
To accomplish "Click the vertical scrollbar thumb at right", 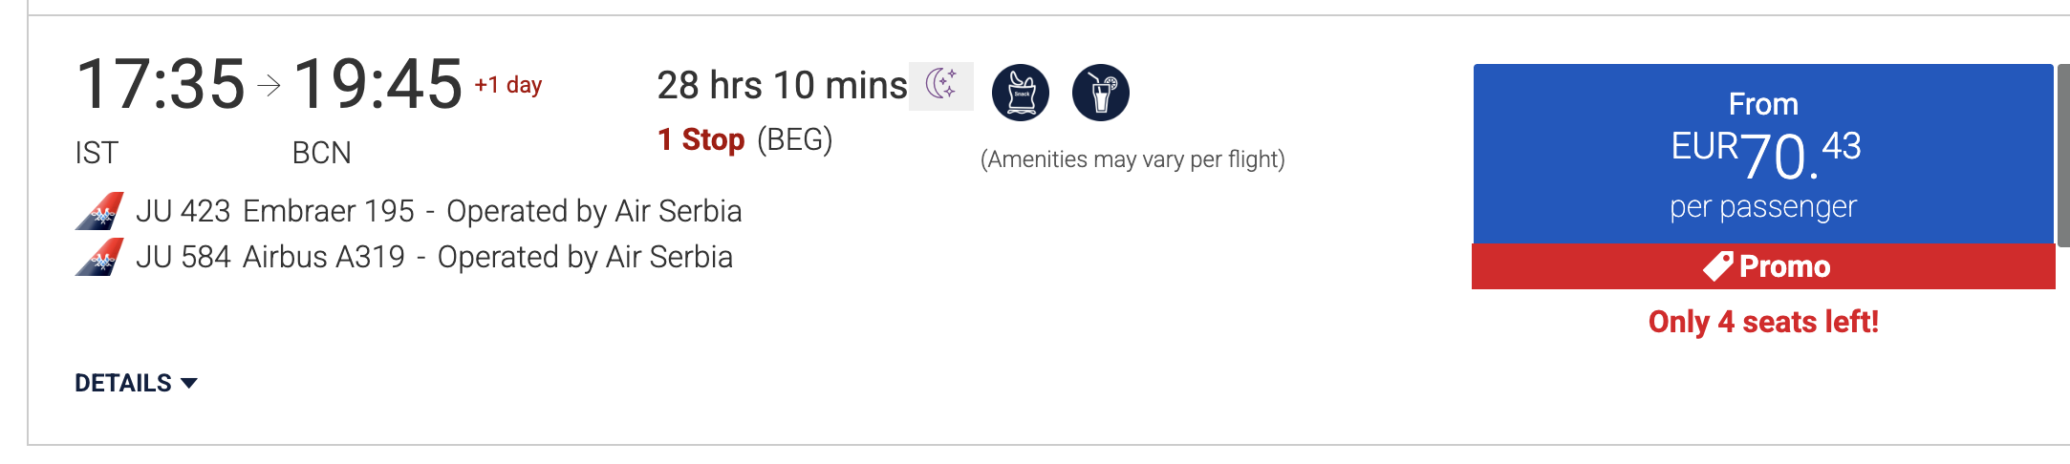I will click(x=2064, y=155).
